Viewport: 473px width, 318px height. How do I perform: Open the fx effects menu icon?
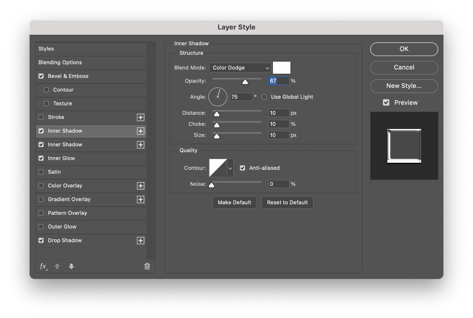click(43, 266)
